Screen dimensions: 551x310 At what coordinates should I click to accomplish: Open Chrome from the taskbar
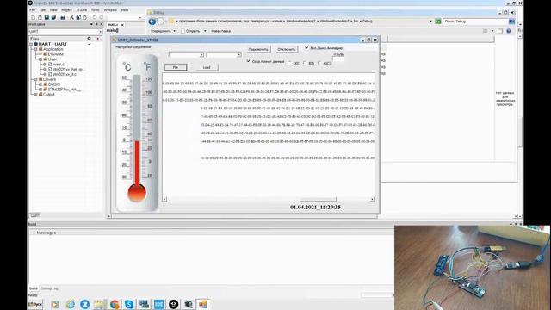click(115, 304)
